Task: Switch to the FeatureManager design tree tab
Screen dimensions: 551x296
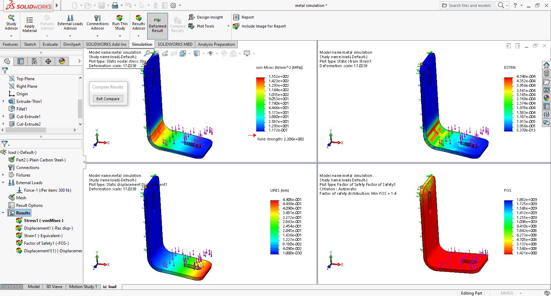Action: point(7,61)
